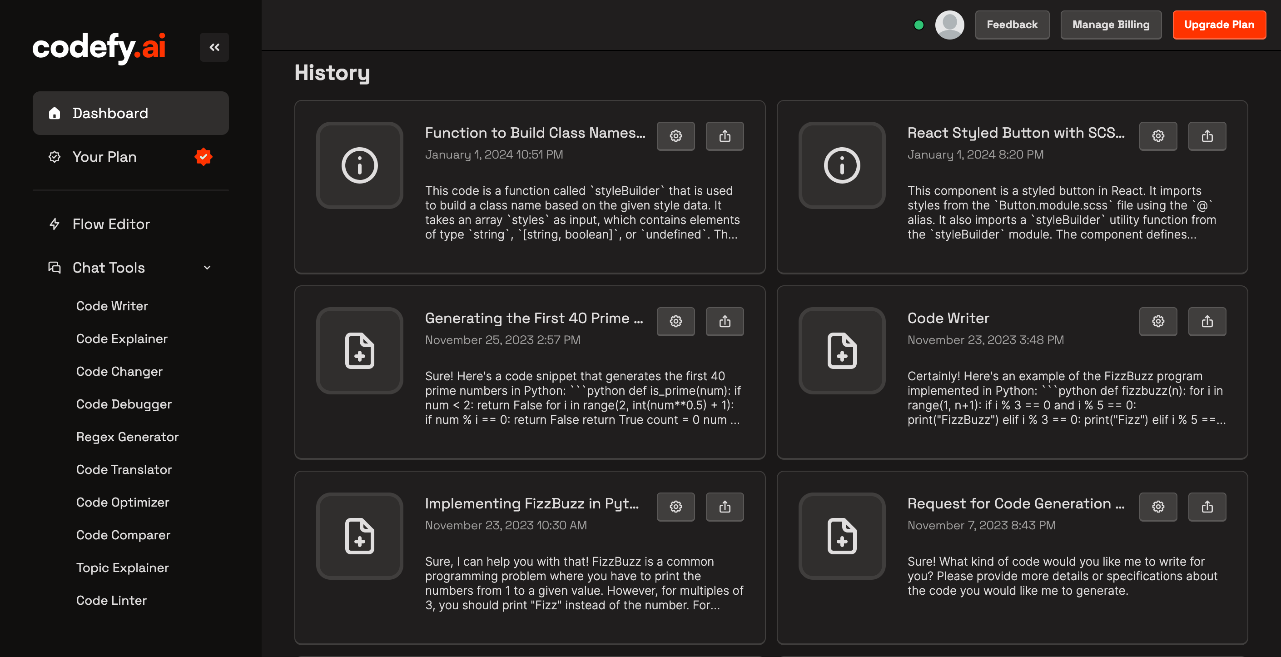
Task: Click the chat bubbles icon beside Chat Tools
Action: coord(54,268)
